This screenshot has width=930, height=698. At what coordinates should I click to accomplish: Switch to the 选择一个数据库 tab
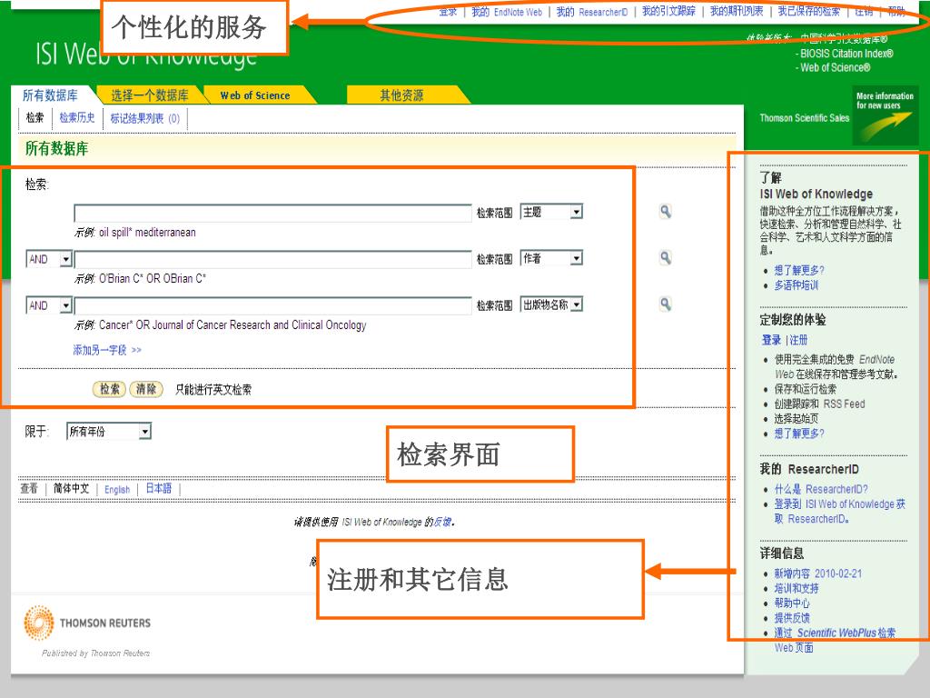pyautogui.click(x=150, y=95)
